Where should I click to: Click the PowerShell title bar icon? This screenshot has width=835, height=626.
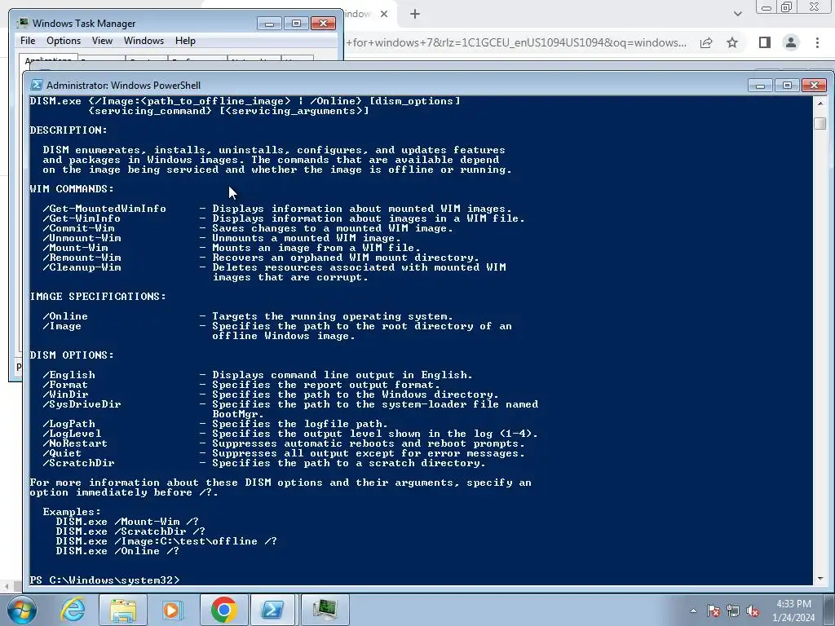click(37, 85)
